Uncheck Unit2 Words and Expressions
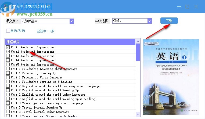Image resolution: width=205 pixels, height=119 pixels. coord(8,51)
